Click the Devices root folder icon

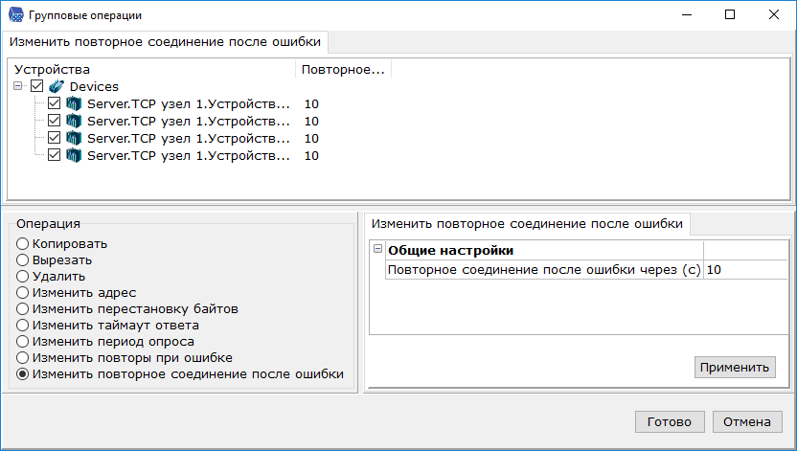57,86
